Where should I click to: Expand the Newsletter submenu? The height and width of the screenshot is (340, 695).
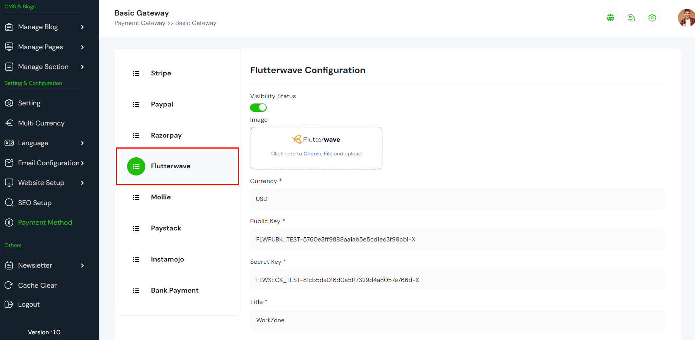[x=82, y=265]
